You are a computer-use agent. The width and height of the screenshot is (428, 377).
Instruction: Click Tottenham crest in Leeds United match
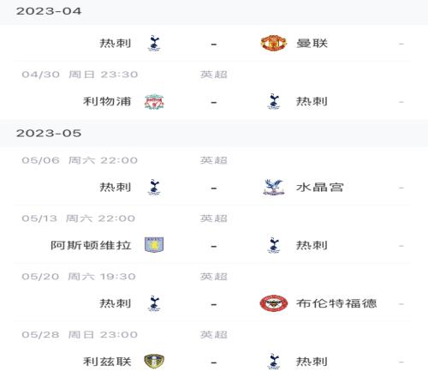click(274, 362)
